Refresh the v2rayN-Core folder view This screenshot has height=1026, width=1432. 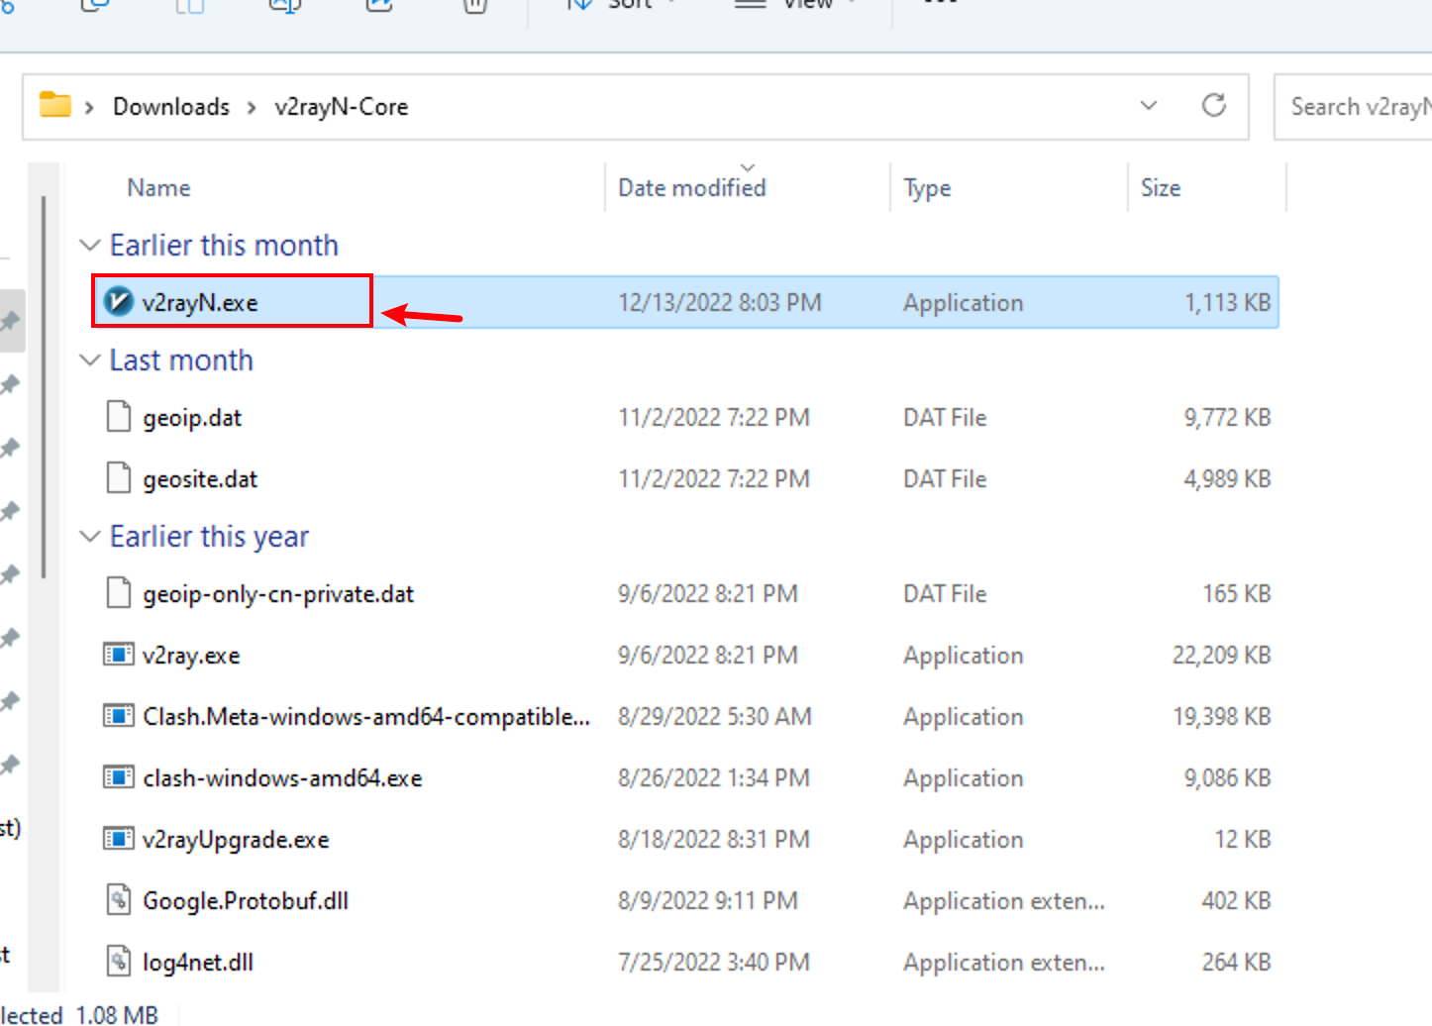tap(1214, 105)
